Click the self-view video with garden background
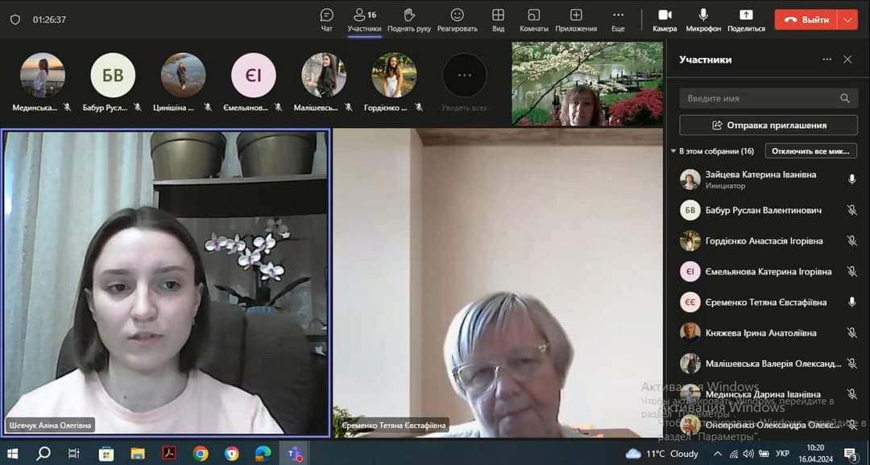 (587, 84)
